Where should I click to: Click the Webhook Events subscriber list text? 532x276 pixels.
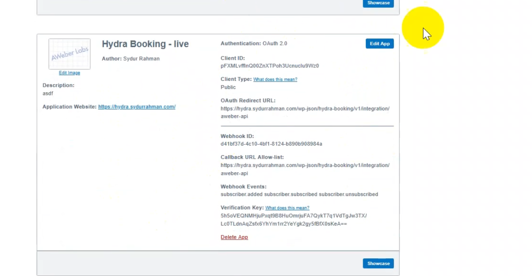(x=299, y=195)
